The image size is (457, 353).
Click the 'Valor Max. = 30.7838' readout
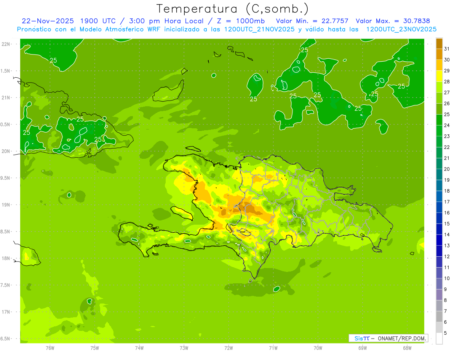(x=393, y=21)
